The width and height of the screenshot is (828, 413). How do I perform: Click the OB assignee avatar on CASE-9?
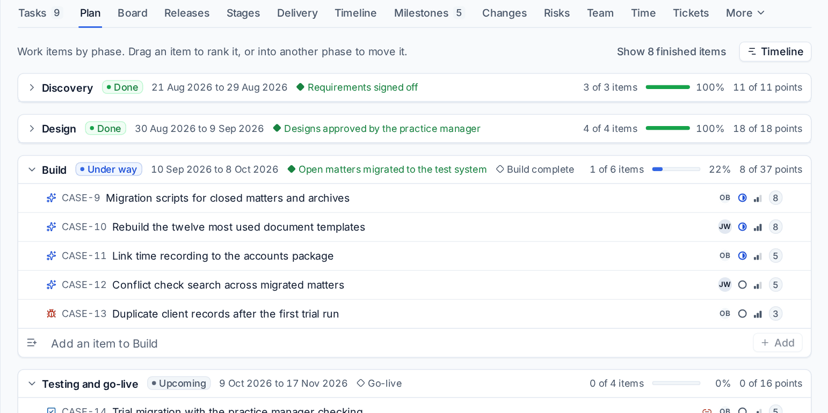tap(725, 198)
